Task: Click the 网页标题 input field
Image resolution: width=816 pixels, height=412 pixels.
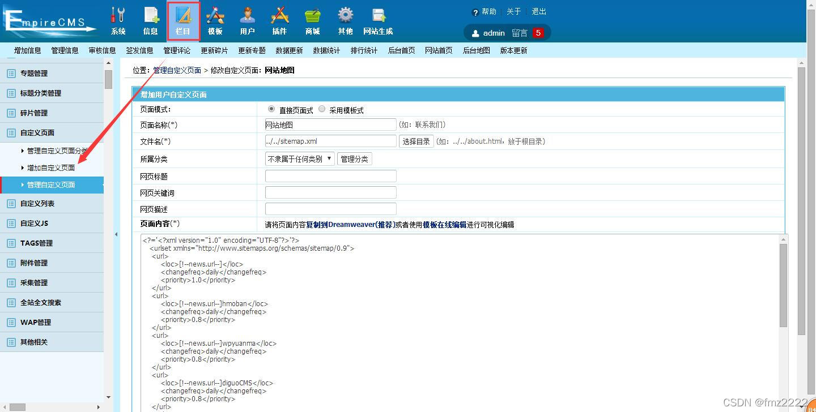Action: 331,176
